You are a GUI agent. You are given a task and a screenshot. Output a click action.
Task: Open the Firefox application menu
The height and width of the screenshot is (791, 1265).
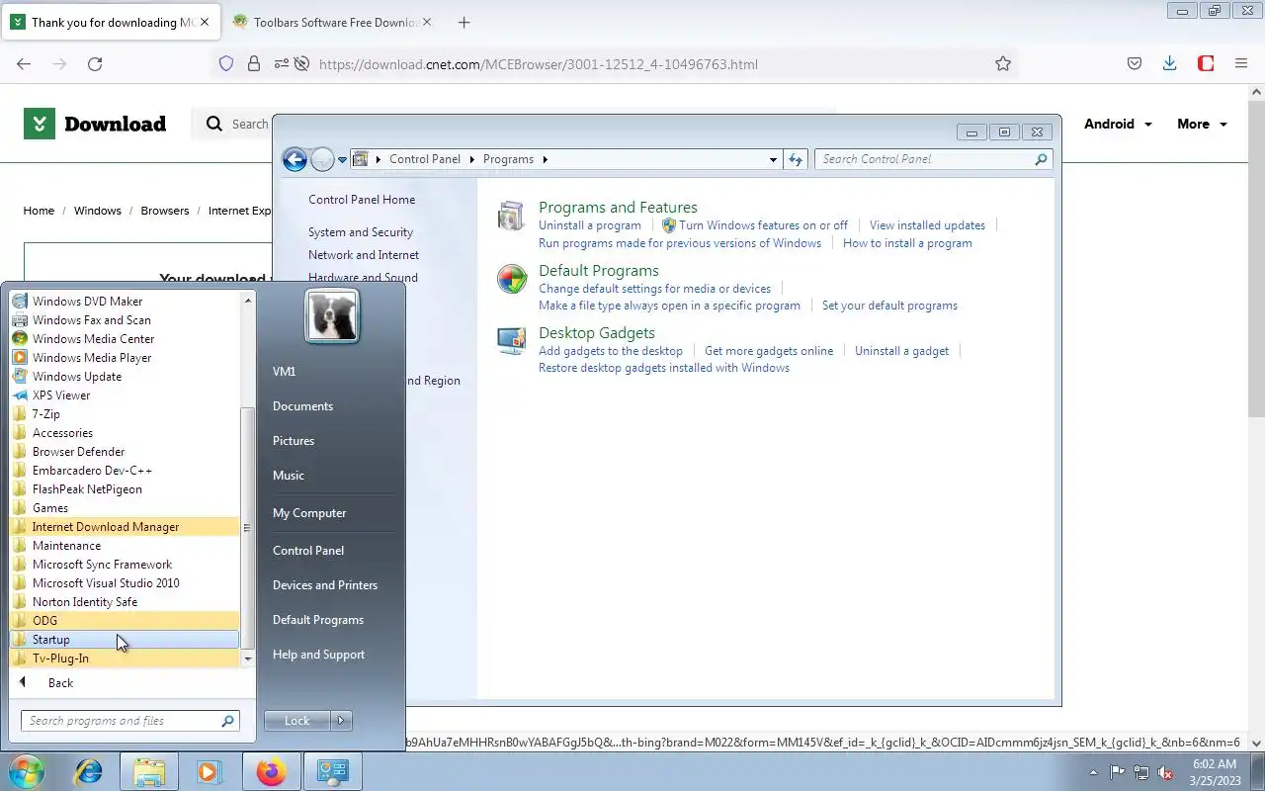[x=1241, y=64]
